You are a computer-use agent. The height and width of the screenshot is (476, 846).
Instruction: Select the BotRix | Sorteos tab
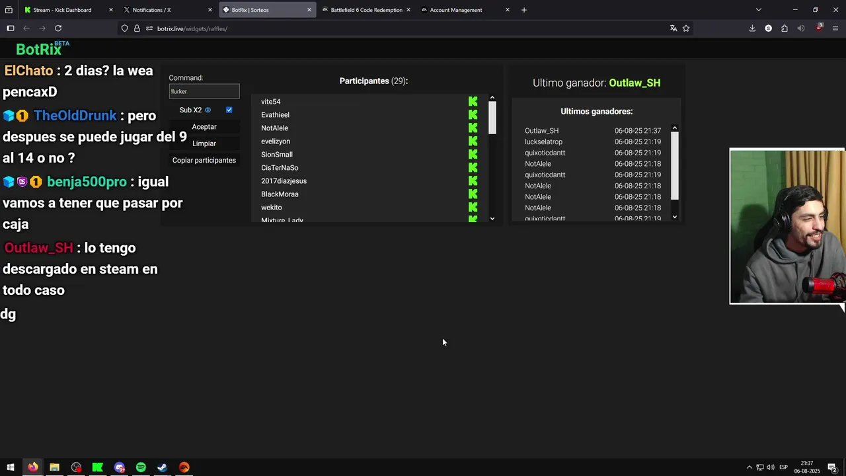point(267,10)
